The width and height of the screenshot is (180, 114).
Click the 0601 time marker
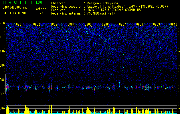click(x=19, y=25)
